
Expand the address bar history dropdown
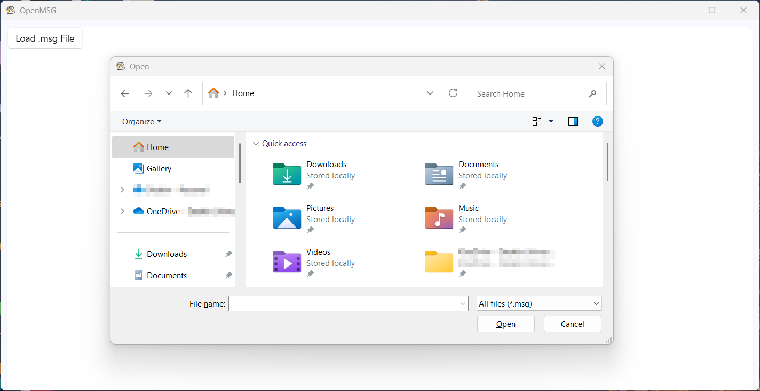tap(430, 93)
